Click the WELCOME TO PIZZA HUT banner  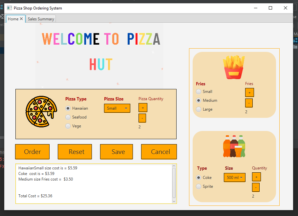click(x=99, y=55)
